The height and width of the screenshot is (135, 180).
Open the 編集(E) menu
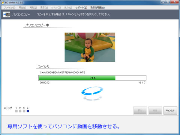coord(33,7)
